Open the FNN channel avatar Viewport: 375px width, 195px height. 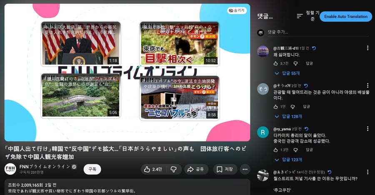10,169
